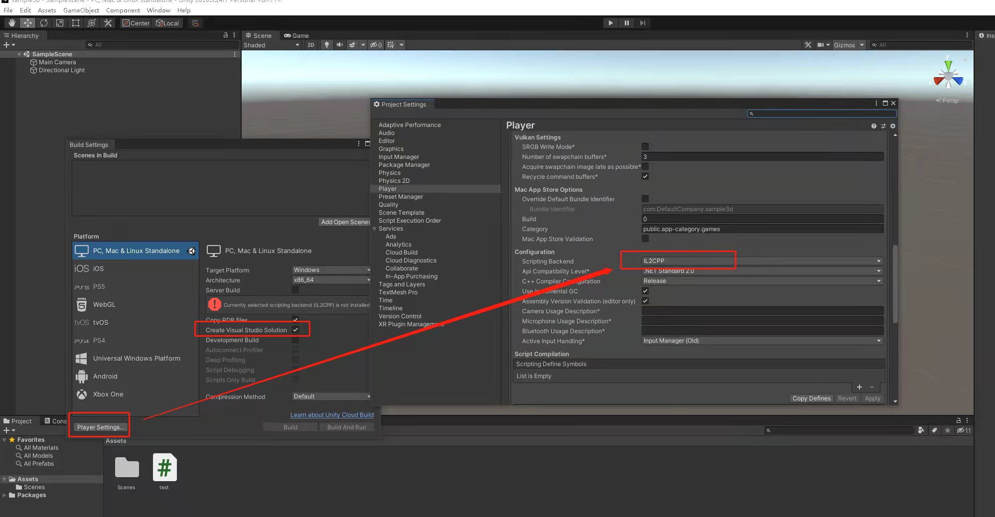Open the GameObject menu
Viewport: 995px width, 517px height.
coord(81,10)
